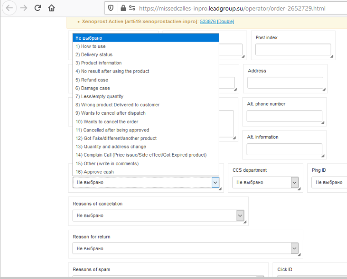
Task: Click the Post index input field
Action: pos(293,49)
